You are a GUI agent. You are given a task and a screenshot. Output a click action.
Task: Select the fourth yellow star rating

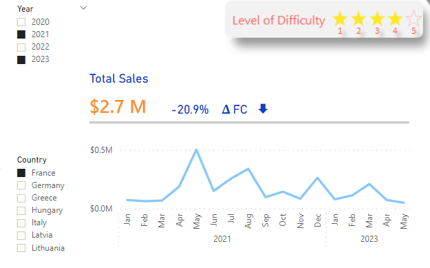395,19
